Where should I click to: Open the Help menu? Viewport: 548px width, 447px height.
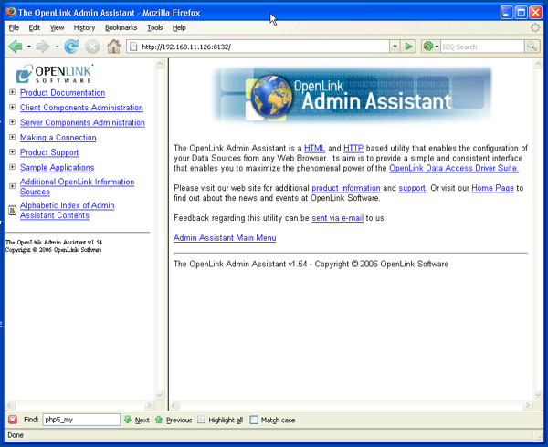pos(179,27)
